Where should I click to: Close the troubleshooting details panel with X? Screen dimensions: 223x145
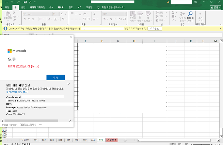[x=68, y=84]
